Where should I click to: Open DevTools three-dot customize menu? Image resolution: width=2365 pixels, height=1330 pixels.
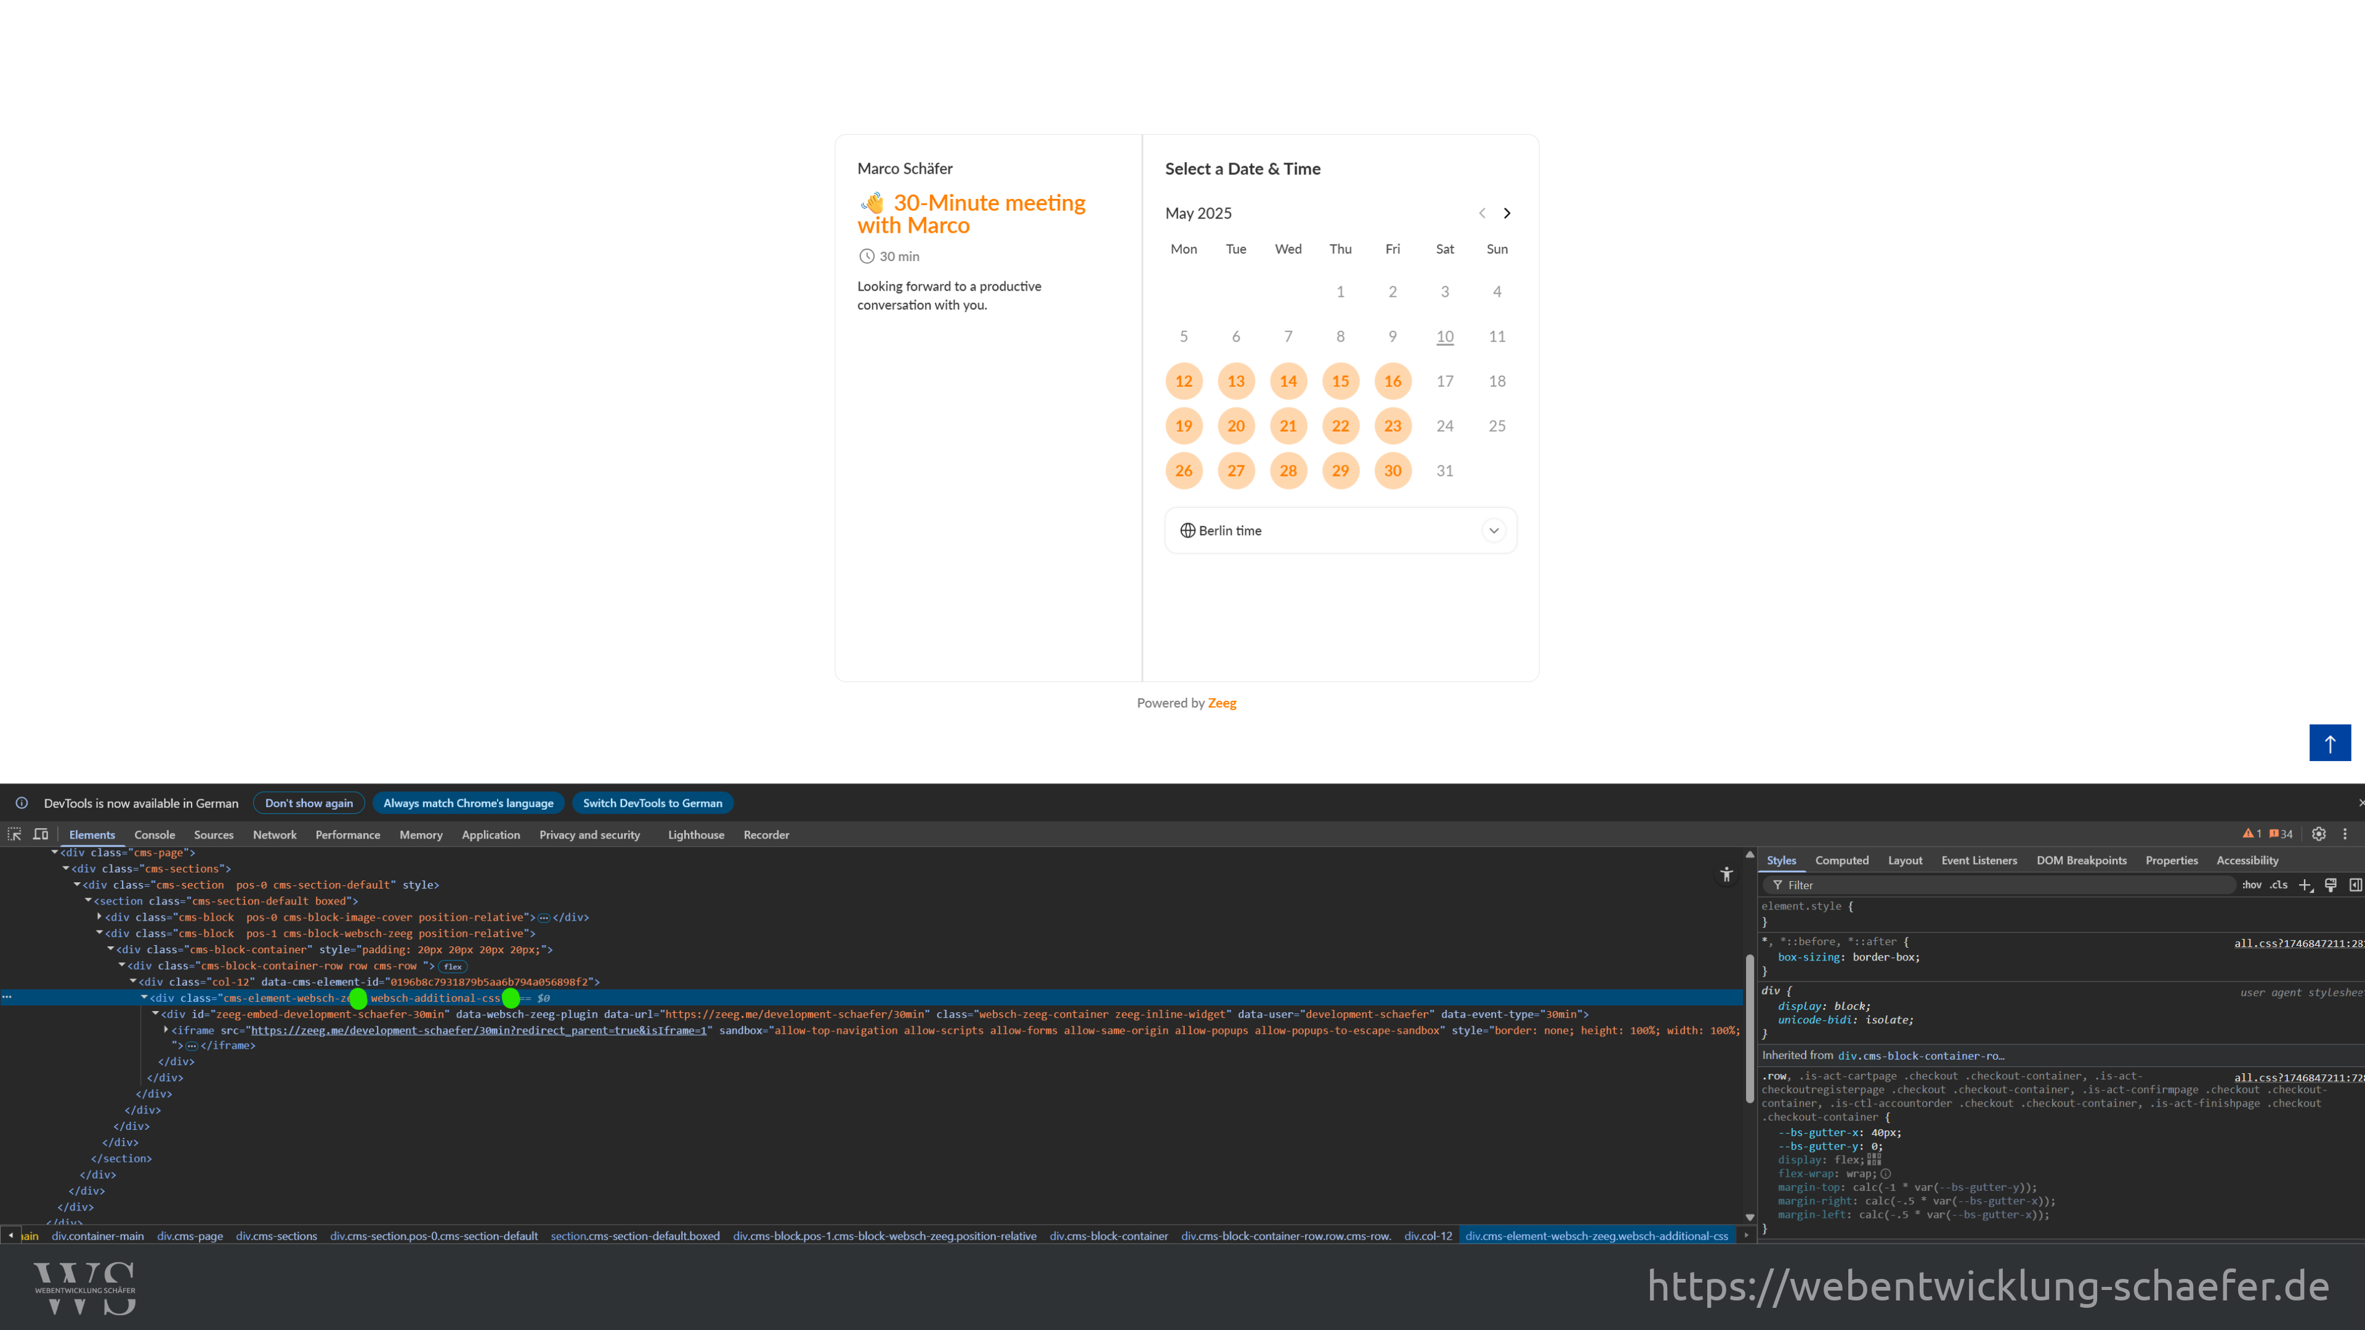[2345, 834]
